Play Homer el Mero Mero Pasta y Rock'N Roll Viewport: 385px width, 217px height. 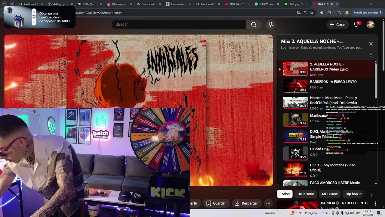326,103
